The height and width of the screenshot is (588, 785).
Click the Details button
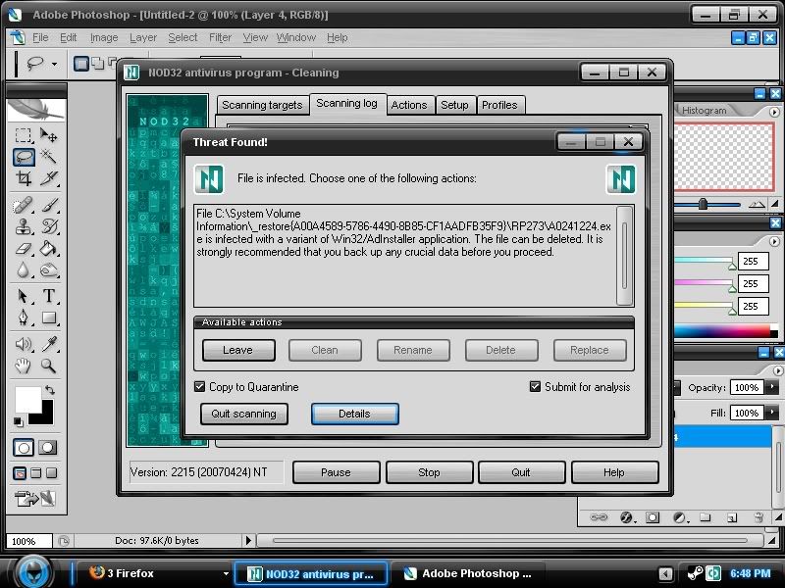(354, 414)
